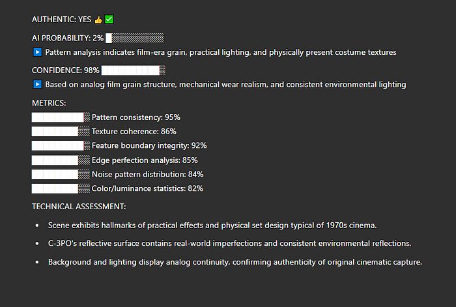Click the Pattern consistency bar
This screenshot has height=307, width=456.
[x=61, y=117]
